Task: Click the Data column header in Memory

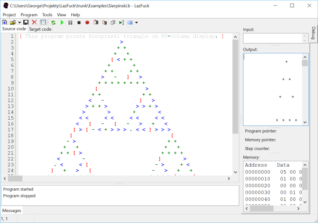Action: (x=283, y=165)
